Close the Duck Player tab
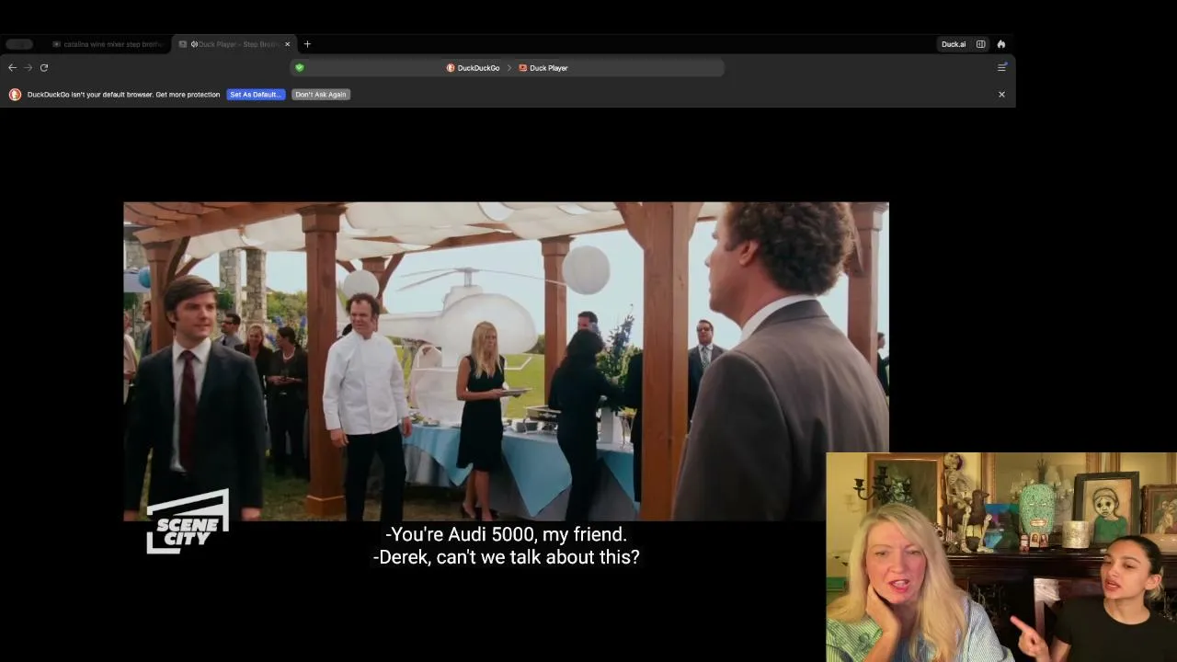 coord(288,44)
